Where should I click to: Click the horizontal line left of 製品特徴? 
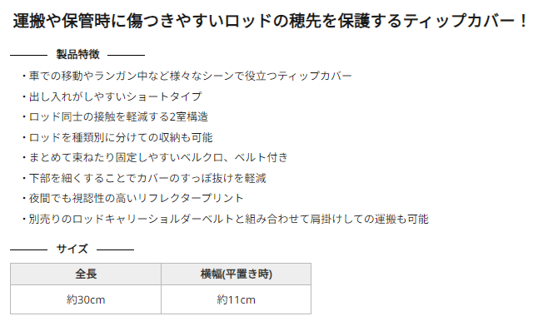28,55
